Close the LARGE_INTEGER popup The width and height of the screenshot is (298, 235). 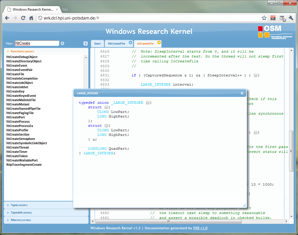242,93
